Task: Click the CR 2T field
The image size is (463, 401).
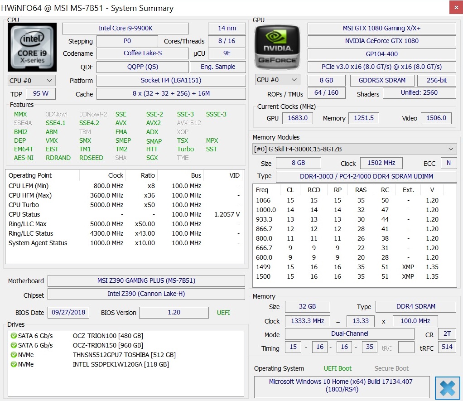Action: [447, 334]
